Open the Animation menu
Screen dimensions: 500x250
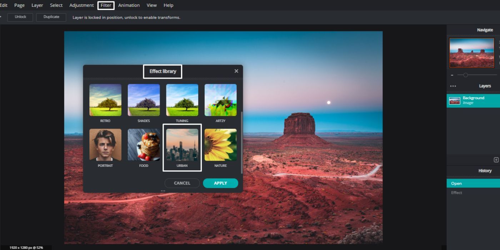[x=129, y=5]
